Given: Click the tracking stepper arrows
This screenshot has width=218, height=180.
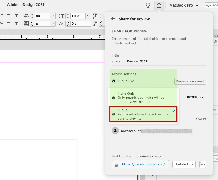Looking at the screenshot, I should pos(32,24).
